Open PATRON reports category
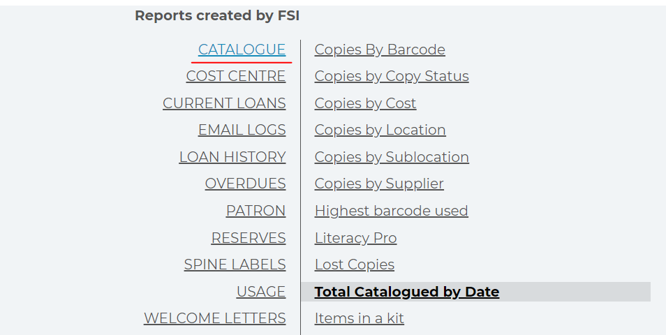The height and width of the screenshot is (335, 666). 256,211
